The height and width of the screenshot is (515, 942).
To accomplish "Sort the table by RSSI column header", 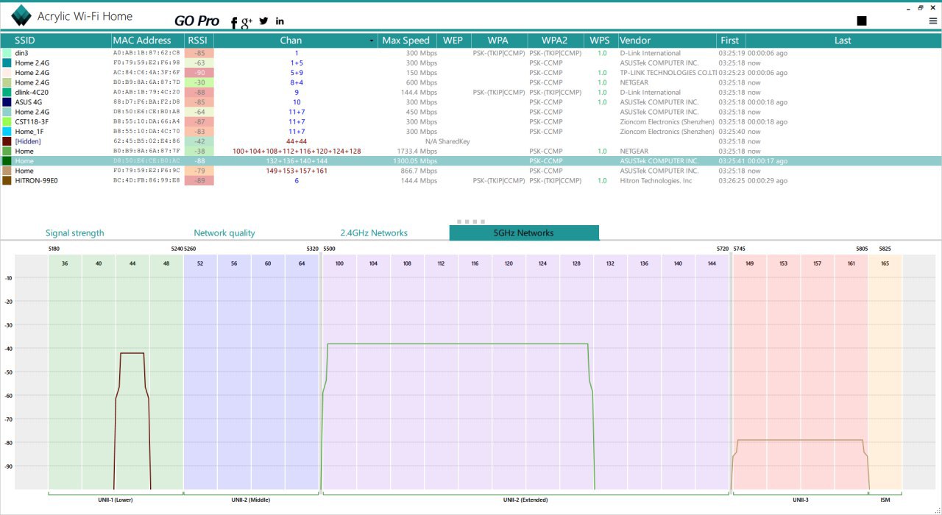I will coord(197,40).
